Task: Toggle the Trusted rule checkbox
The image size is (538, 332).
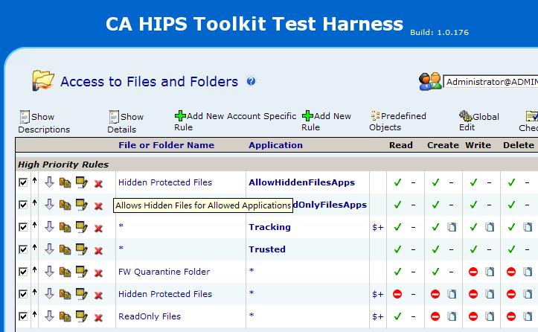Action: pos(23,249)
